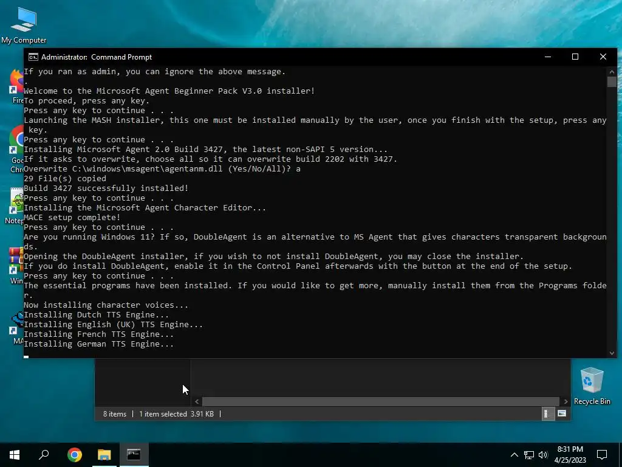
Task: Click the 'Administrator: Command Prompt' title text
Action: [x=97, y=57]
